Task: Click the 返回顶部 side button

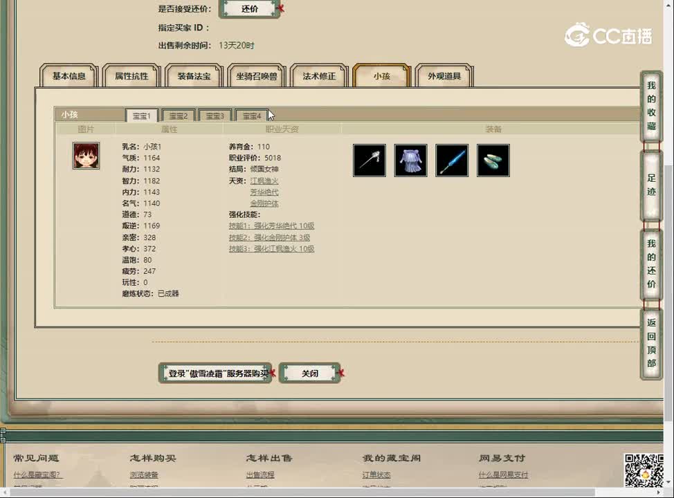Action: [x=652, y=343]
